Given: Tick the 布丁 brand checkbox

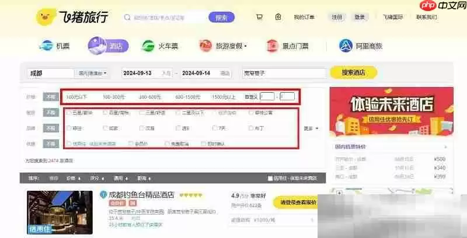Looking at the screenshot, I should [x=251, y=128].
